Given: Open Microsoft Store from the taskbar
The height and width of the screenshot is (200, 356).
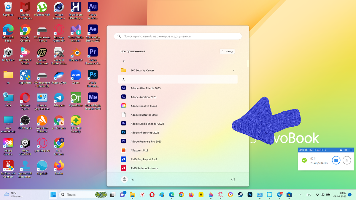Looking at the screenshot, I should [x=289, y=195].
